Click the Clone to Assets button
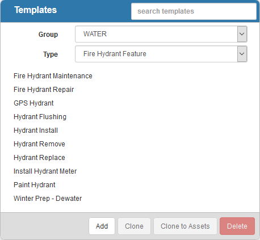The width and height of the screenshot is (260, 240). [x=185, y=226]
